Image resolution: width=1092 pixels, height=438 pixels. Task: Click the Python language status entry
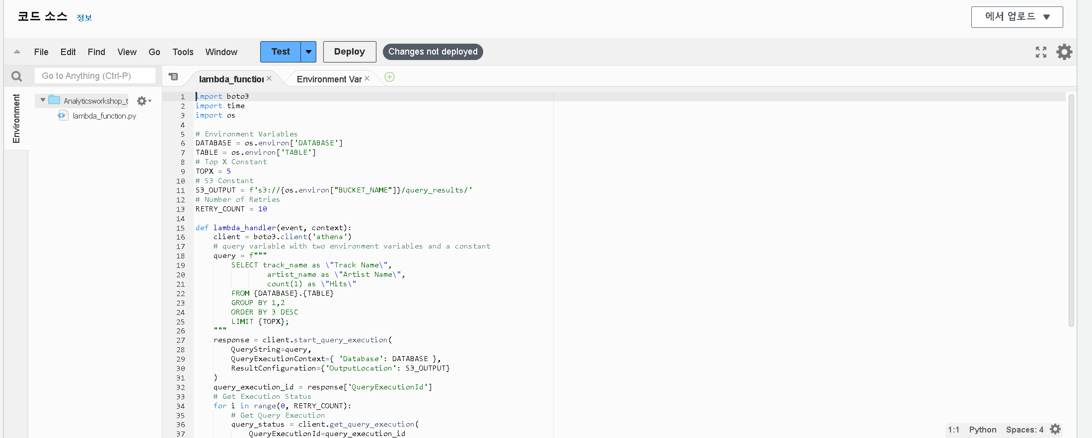click(983, 430)
